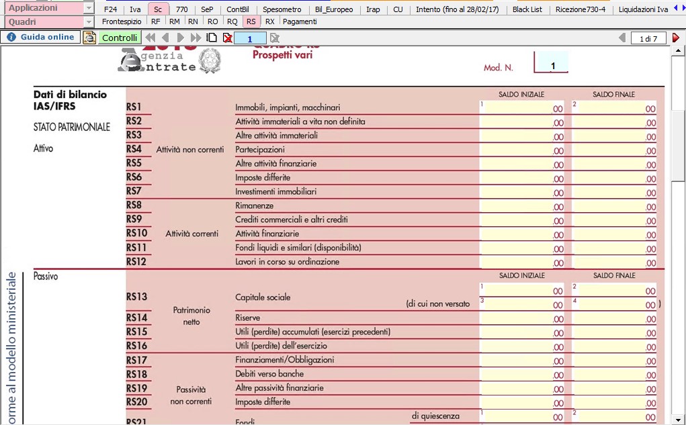
Task: Click RS13 Capitale sociale saldo iniziale field
Action: (522, 290)
